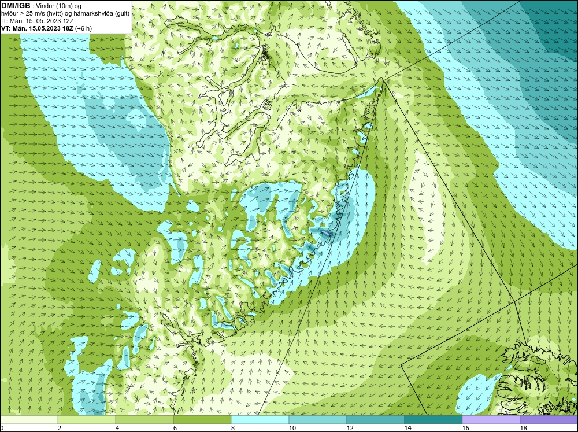Select the 0–2 m/s pale yellow color swatch
Viewport: 578px width, 432px height.
coord(29,419)
